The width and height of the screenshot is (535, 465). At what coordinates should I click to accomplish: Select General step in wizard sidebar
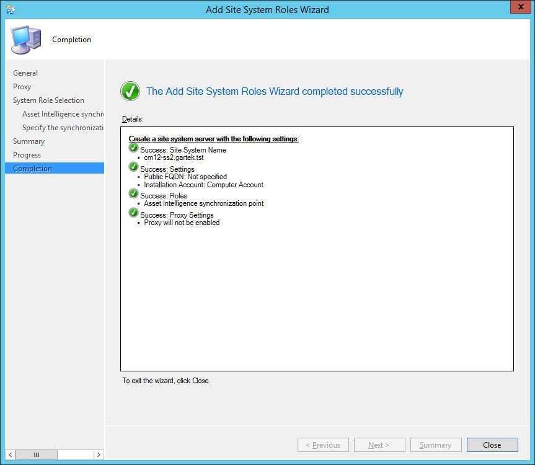click(x=25, y=73)
